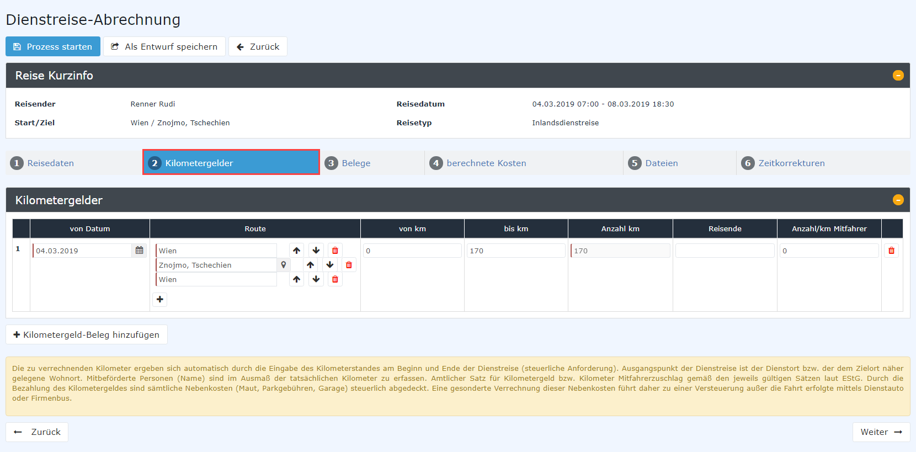Screen dimensions: 916x452
Task: Collapse the Kilometergelder panel
Action: [x=898, y=200]
